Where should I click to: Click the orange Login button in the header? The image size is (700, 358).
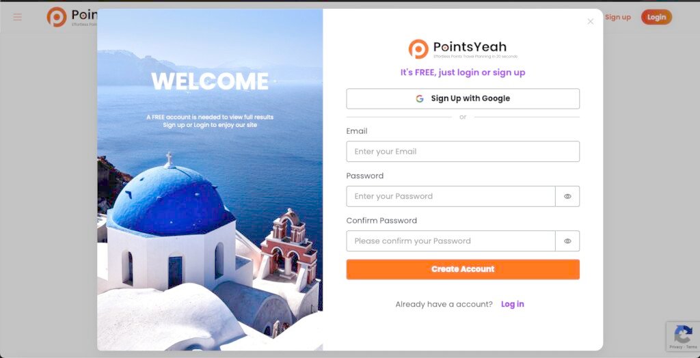tap(656, 17)
